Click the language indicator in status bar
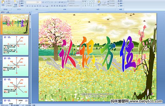Image resolution: width=165 pixels, height=106 pixels. (x=30, y=105)
